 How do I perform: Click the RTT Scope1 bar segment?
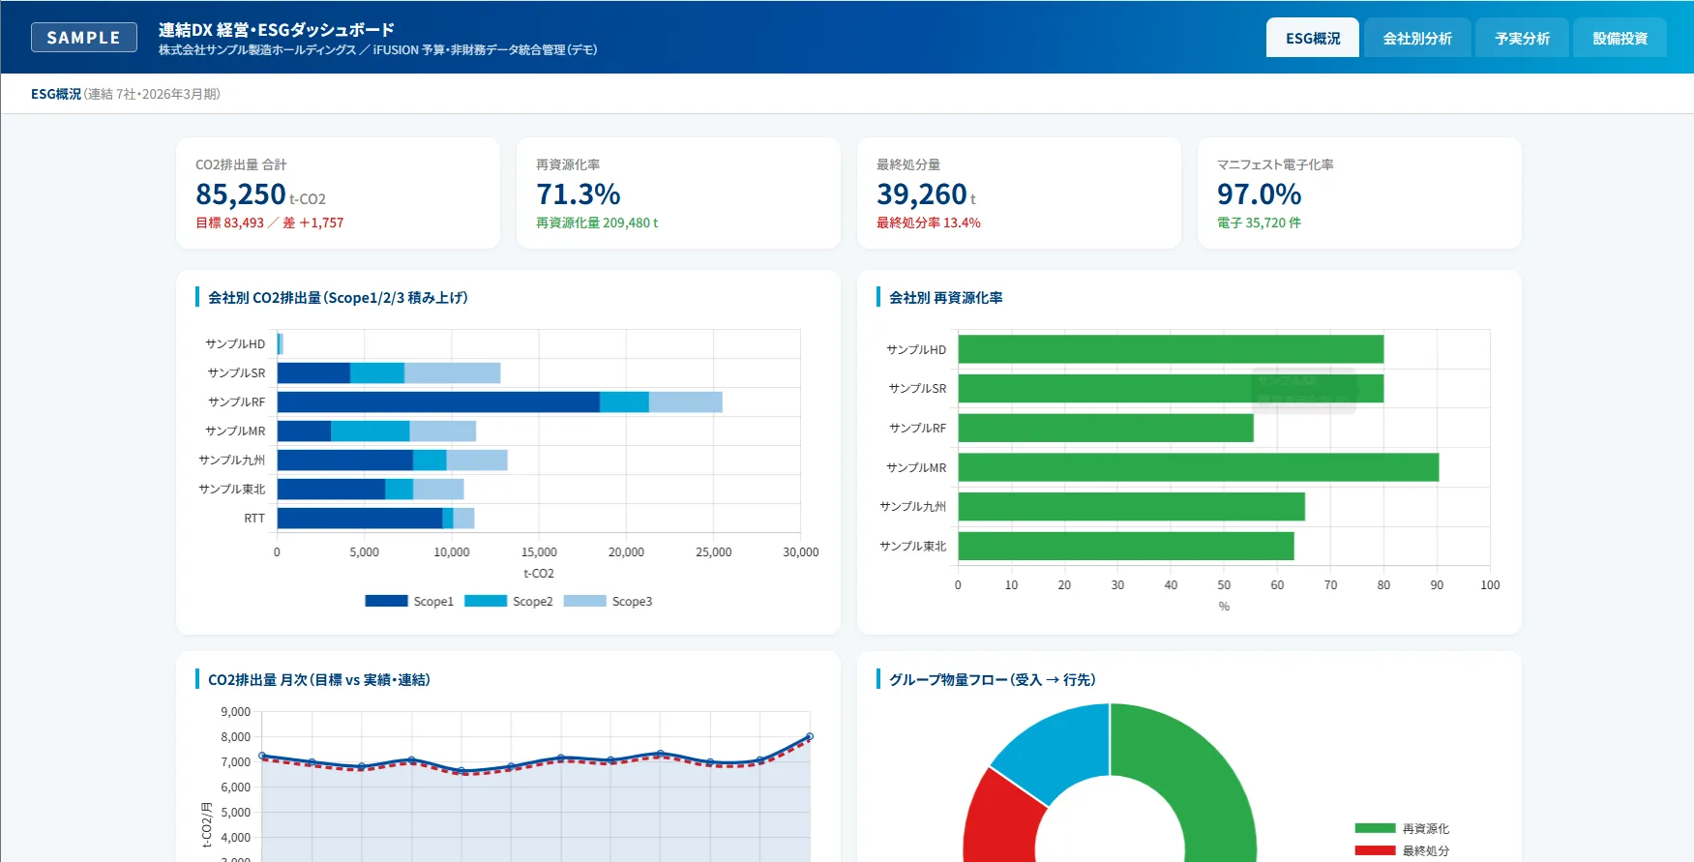click(360, 519)
